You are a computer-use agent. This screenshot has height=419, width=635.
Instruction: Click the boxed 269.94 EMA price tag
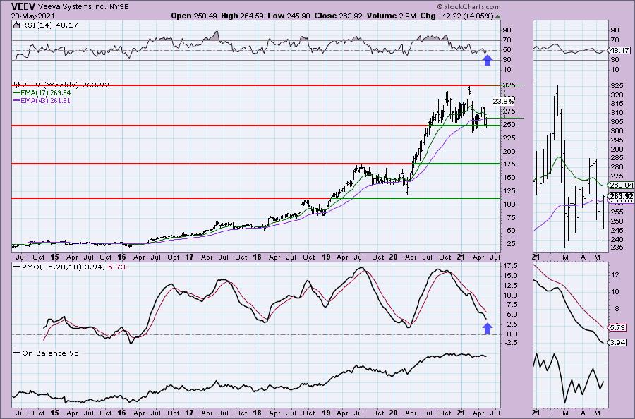[621, 185]
